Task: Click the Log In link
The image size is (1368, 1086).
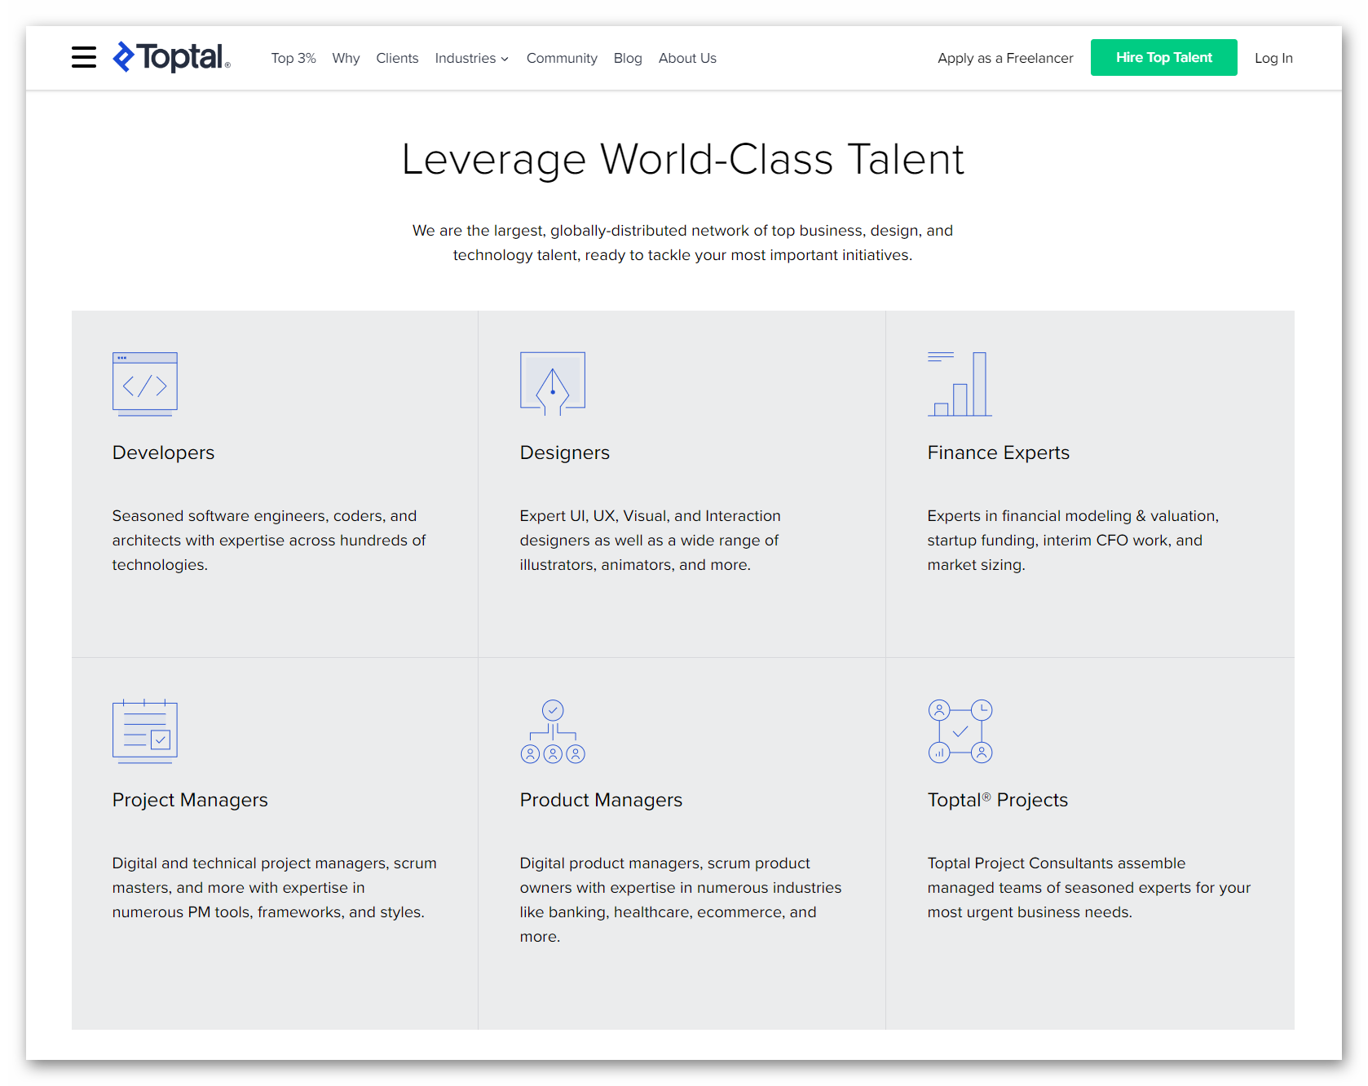Action: (1273, 58)
